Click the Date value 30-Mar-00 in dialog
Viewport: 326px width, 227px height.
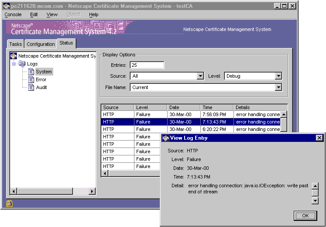coord(198,168)
